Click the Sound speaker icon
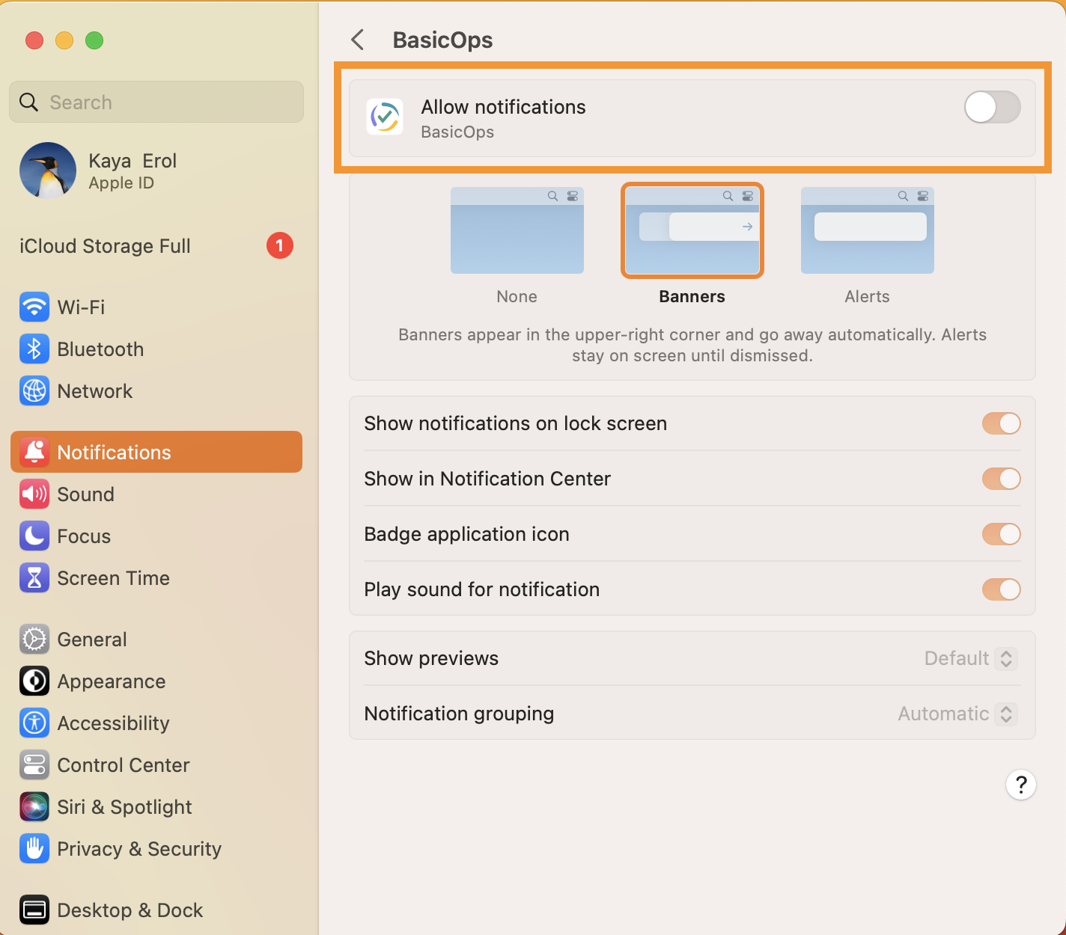This screenshot has height=935, width=1066. [x=34, y=494]
